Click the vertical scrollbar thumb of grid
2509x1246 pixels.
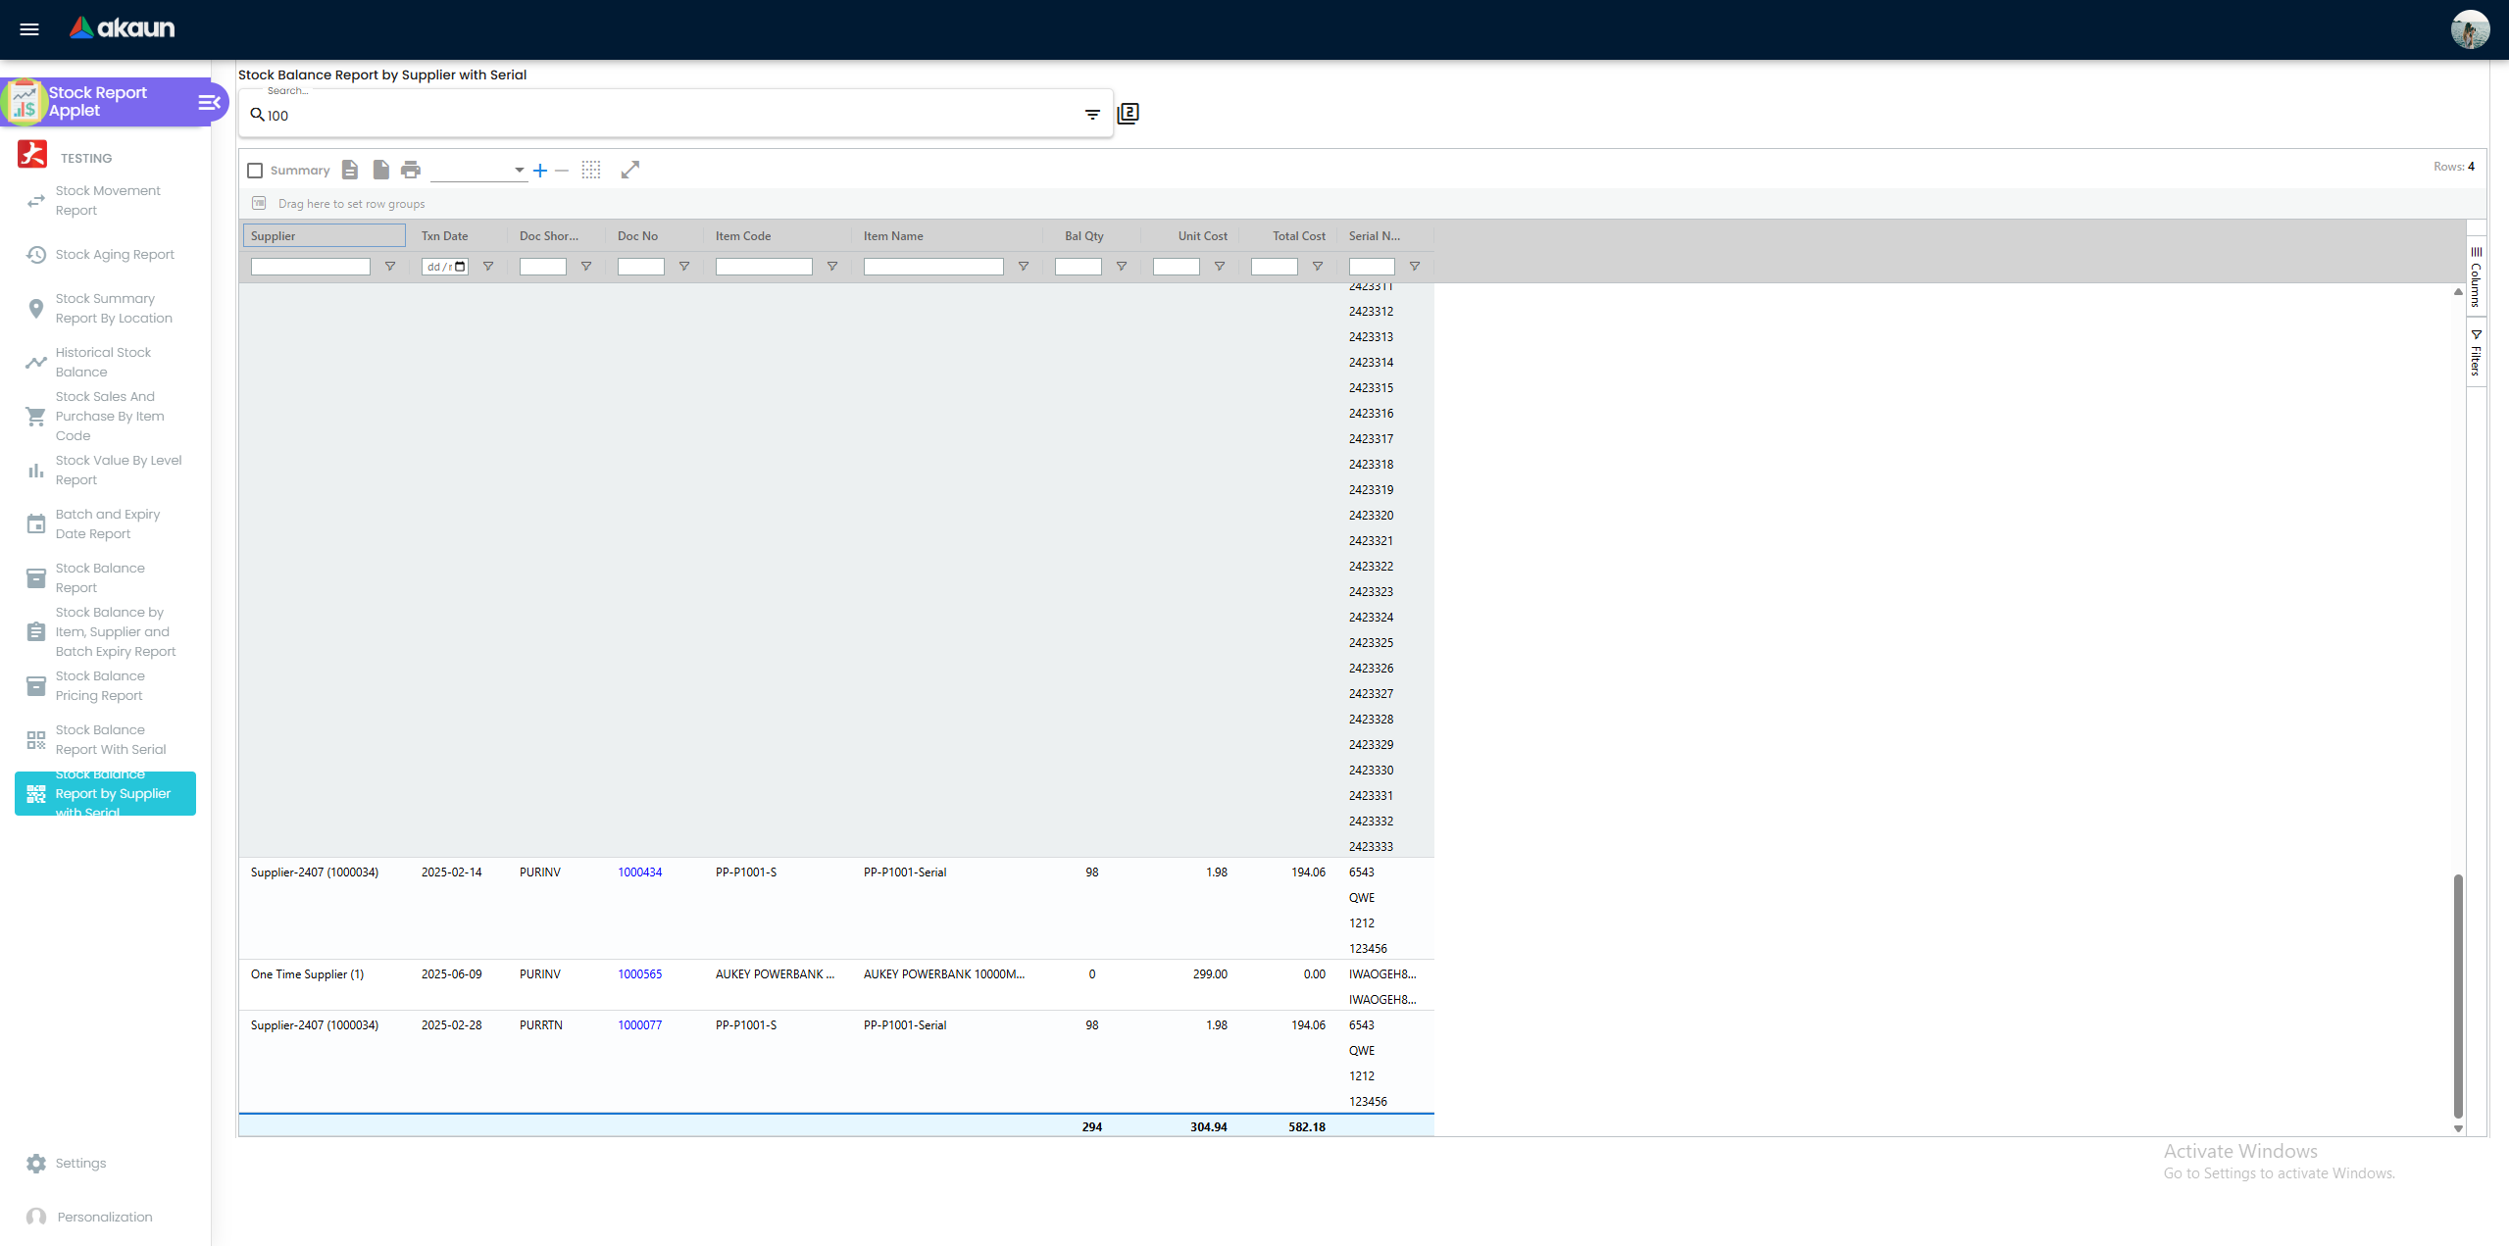(x=2458, y=994)
